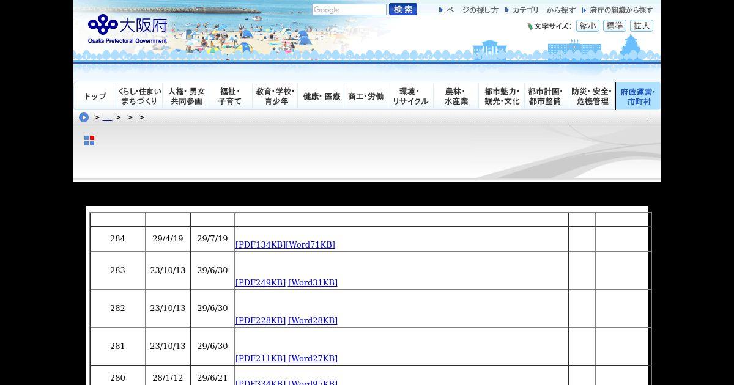Open 都市魅力・観光・文化 tab

click(x=502, y=96)
